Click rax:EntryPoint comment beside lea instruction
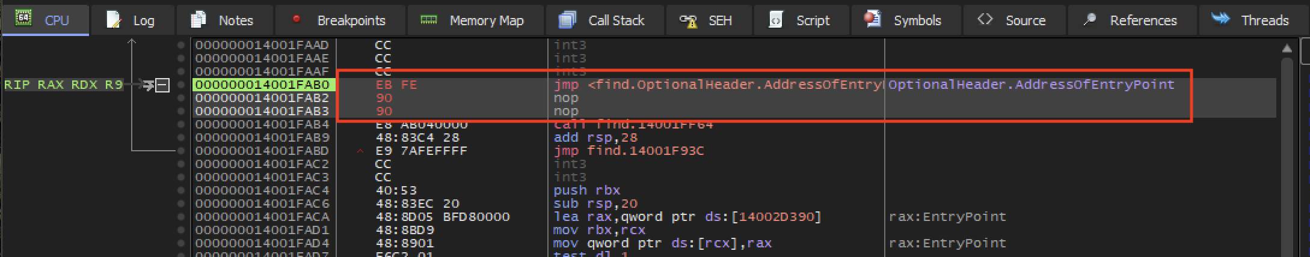This screenshot has width=1310, height=257. 947,217
